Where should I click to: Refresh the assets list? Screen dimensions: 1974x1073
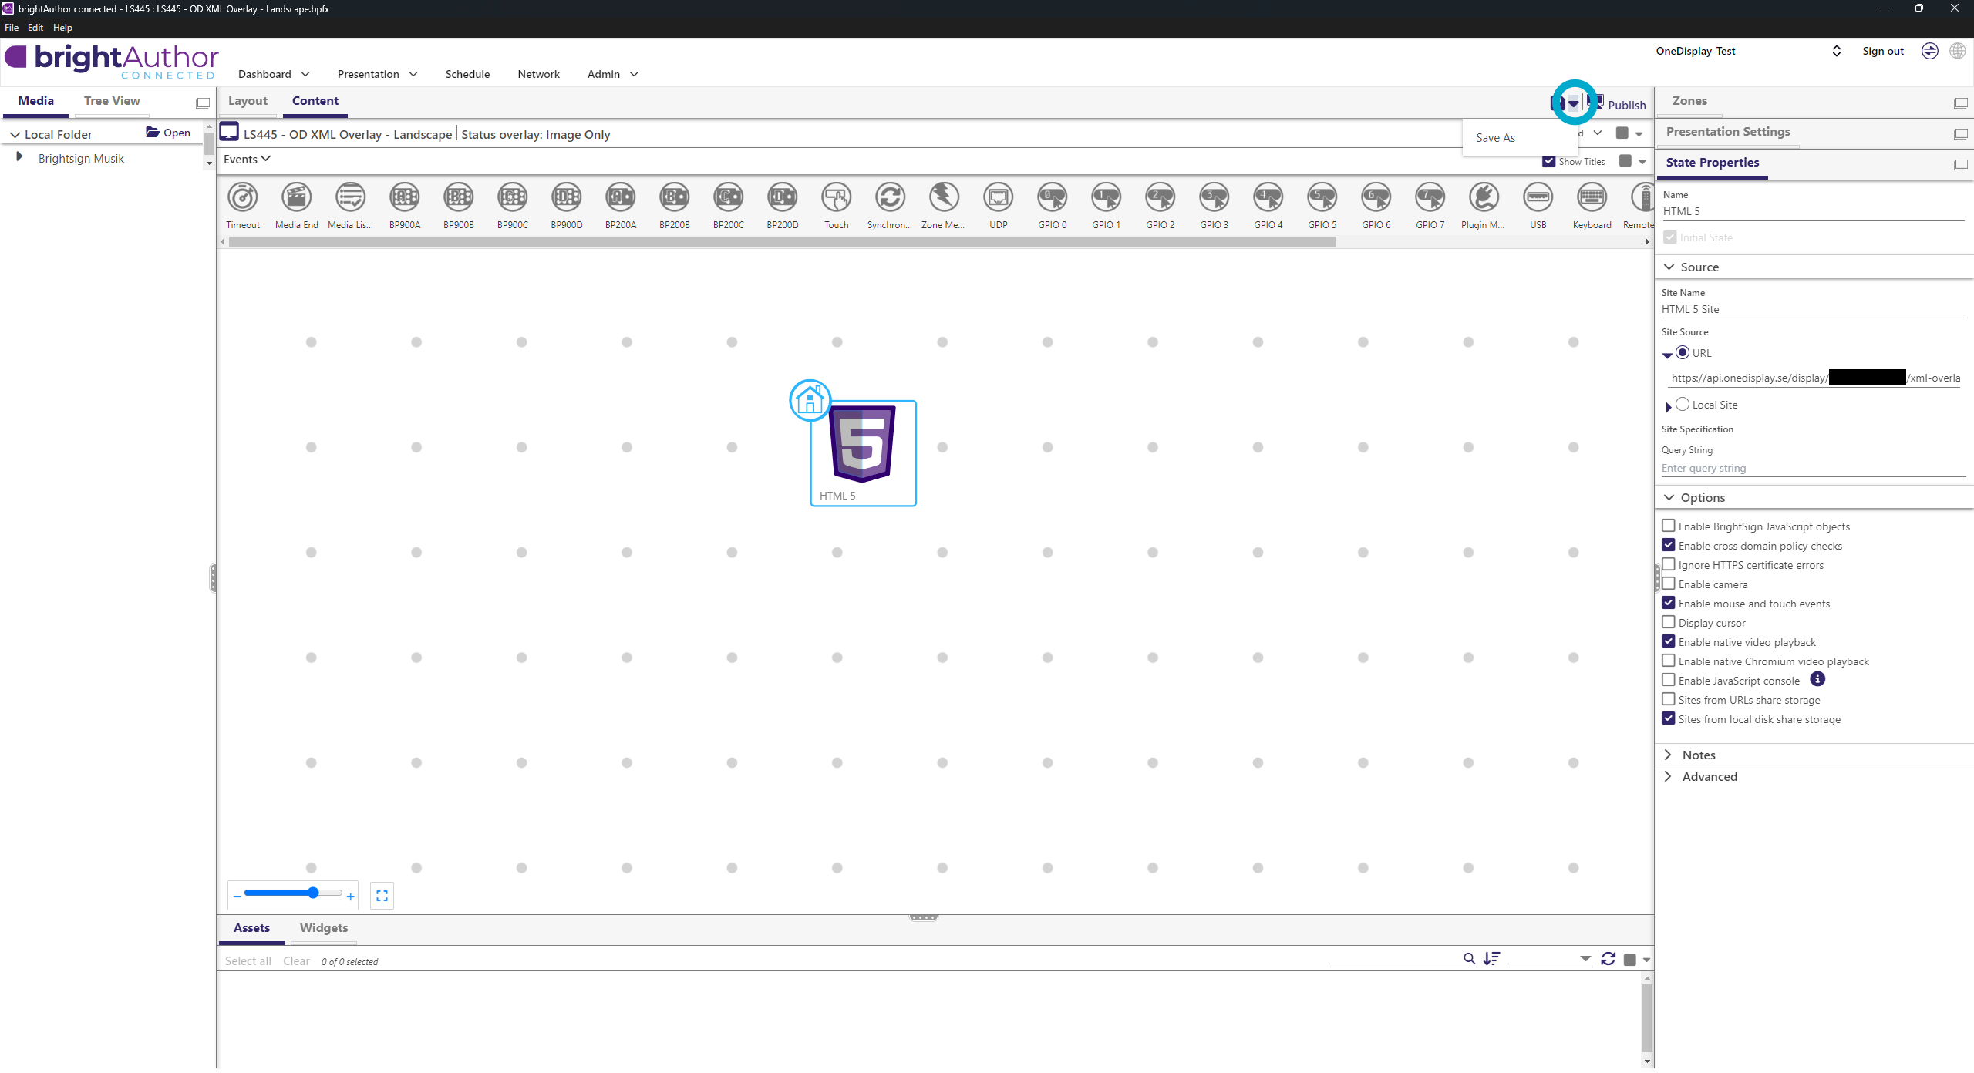click(x=1608, y=959)
